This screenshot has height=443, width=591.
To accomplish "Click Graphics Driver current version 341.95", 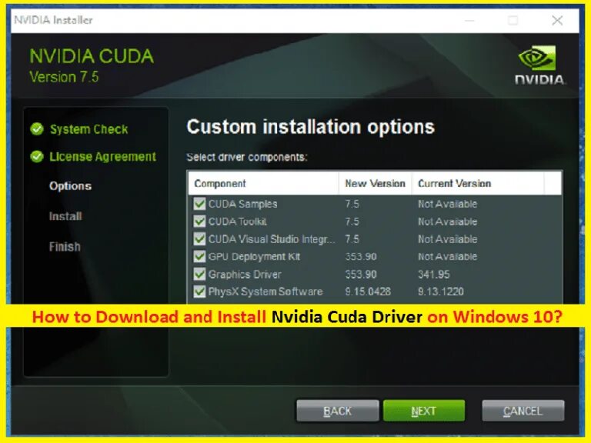I will [x=434, y=275].
